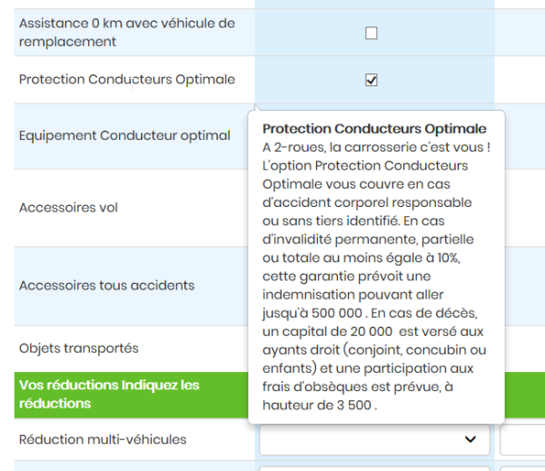The height and width of the screenshot is (471, 545).
Task: Click the input field right of multi-véhicules dropdown
Action: click(522, 439)
